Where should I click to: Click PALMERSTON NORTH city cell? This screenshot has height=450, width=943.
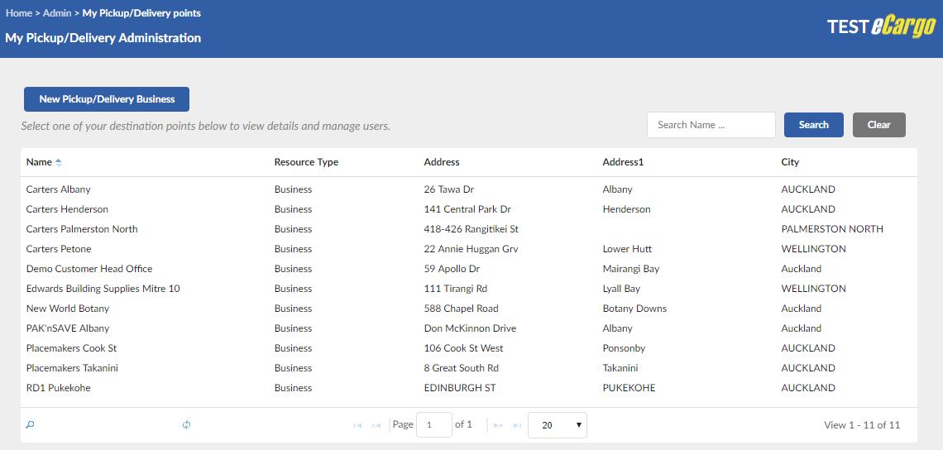point(832,228)
